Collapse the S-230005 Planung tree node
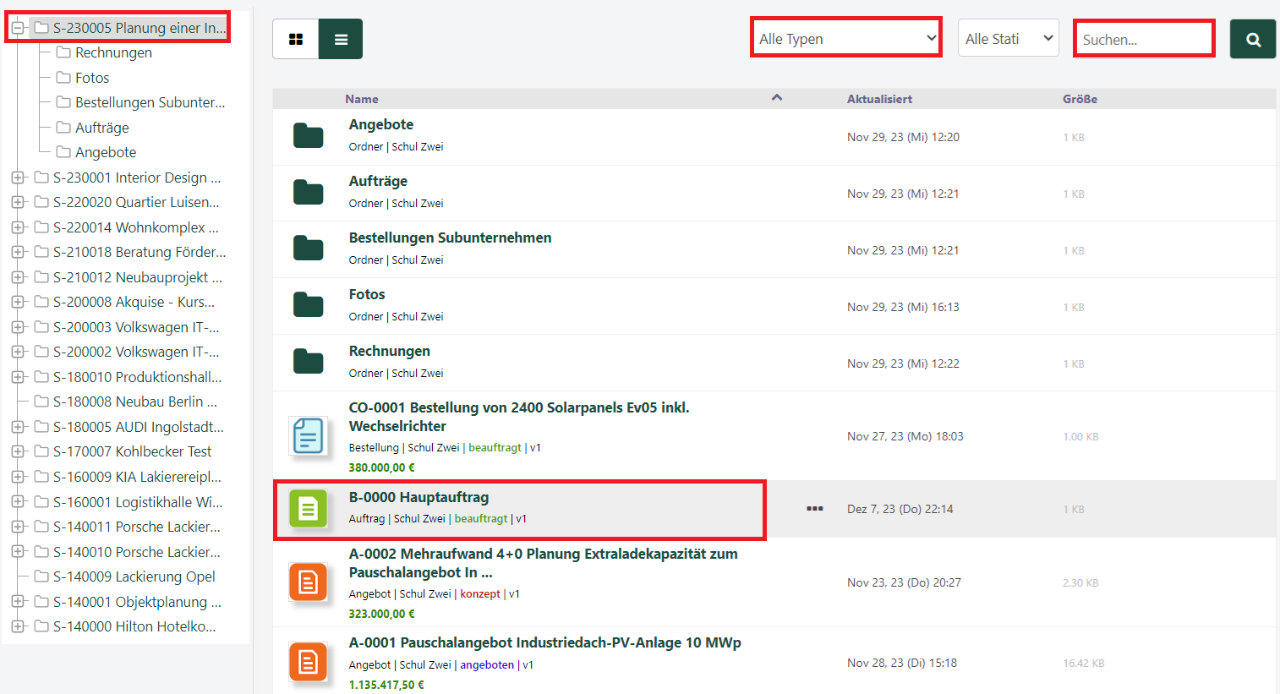The image size is (1280, 694). [x=18, y=28]
